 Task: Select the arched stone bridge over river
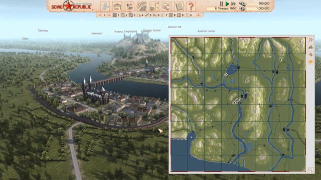click(110, 80)
